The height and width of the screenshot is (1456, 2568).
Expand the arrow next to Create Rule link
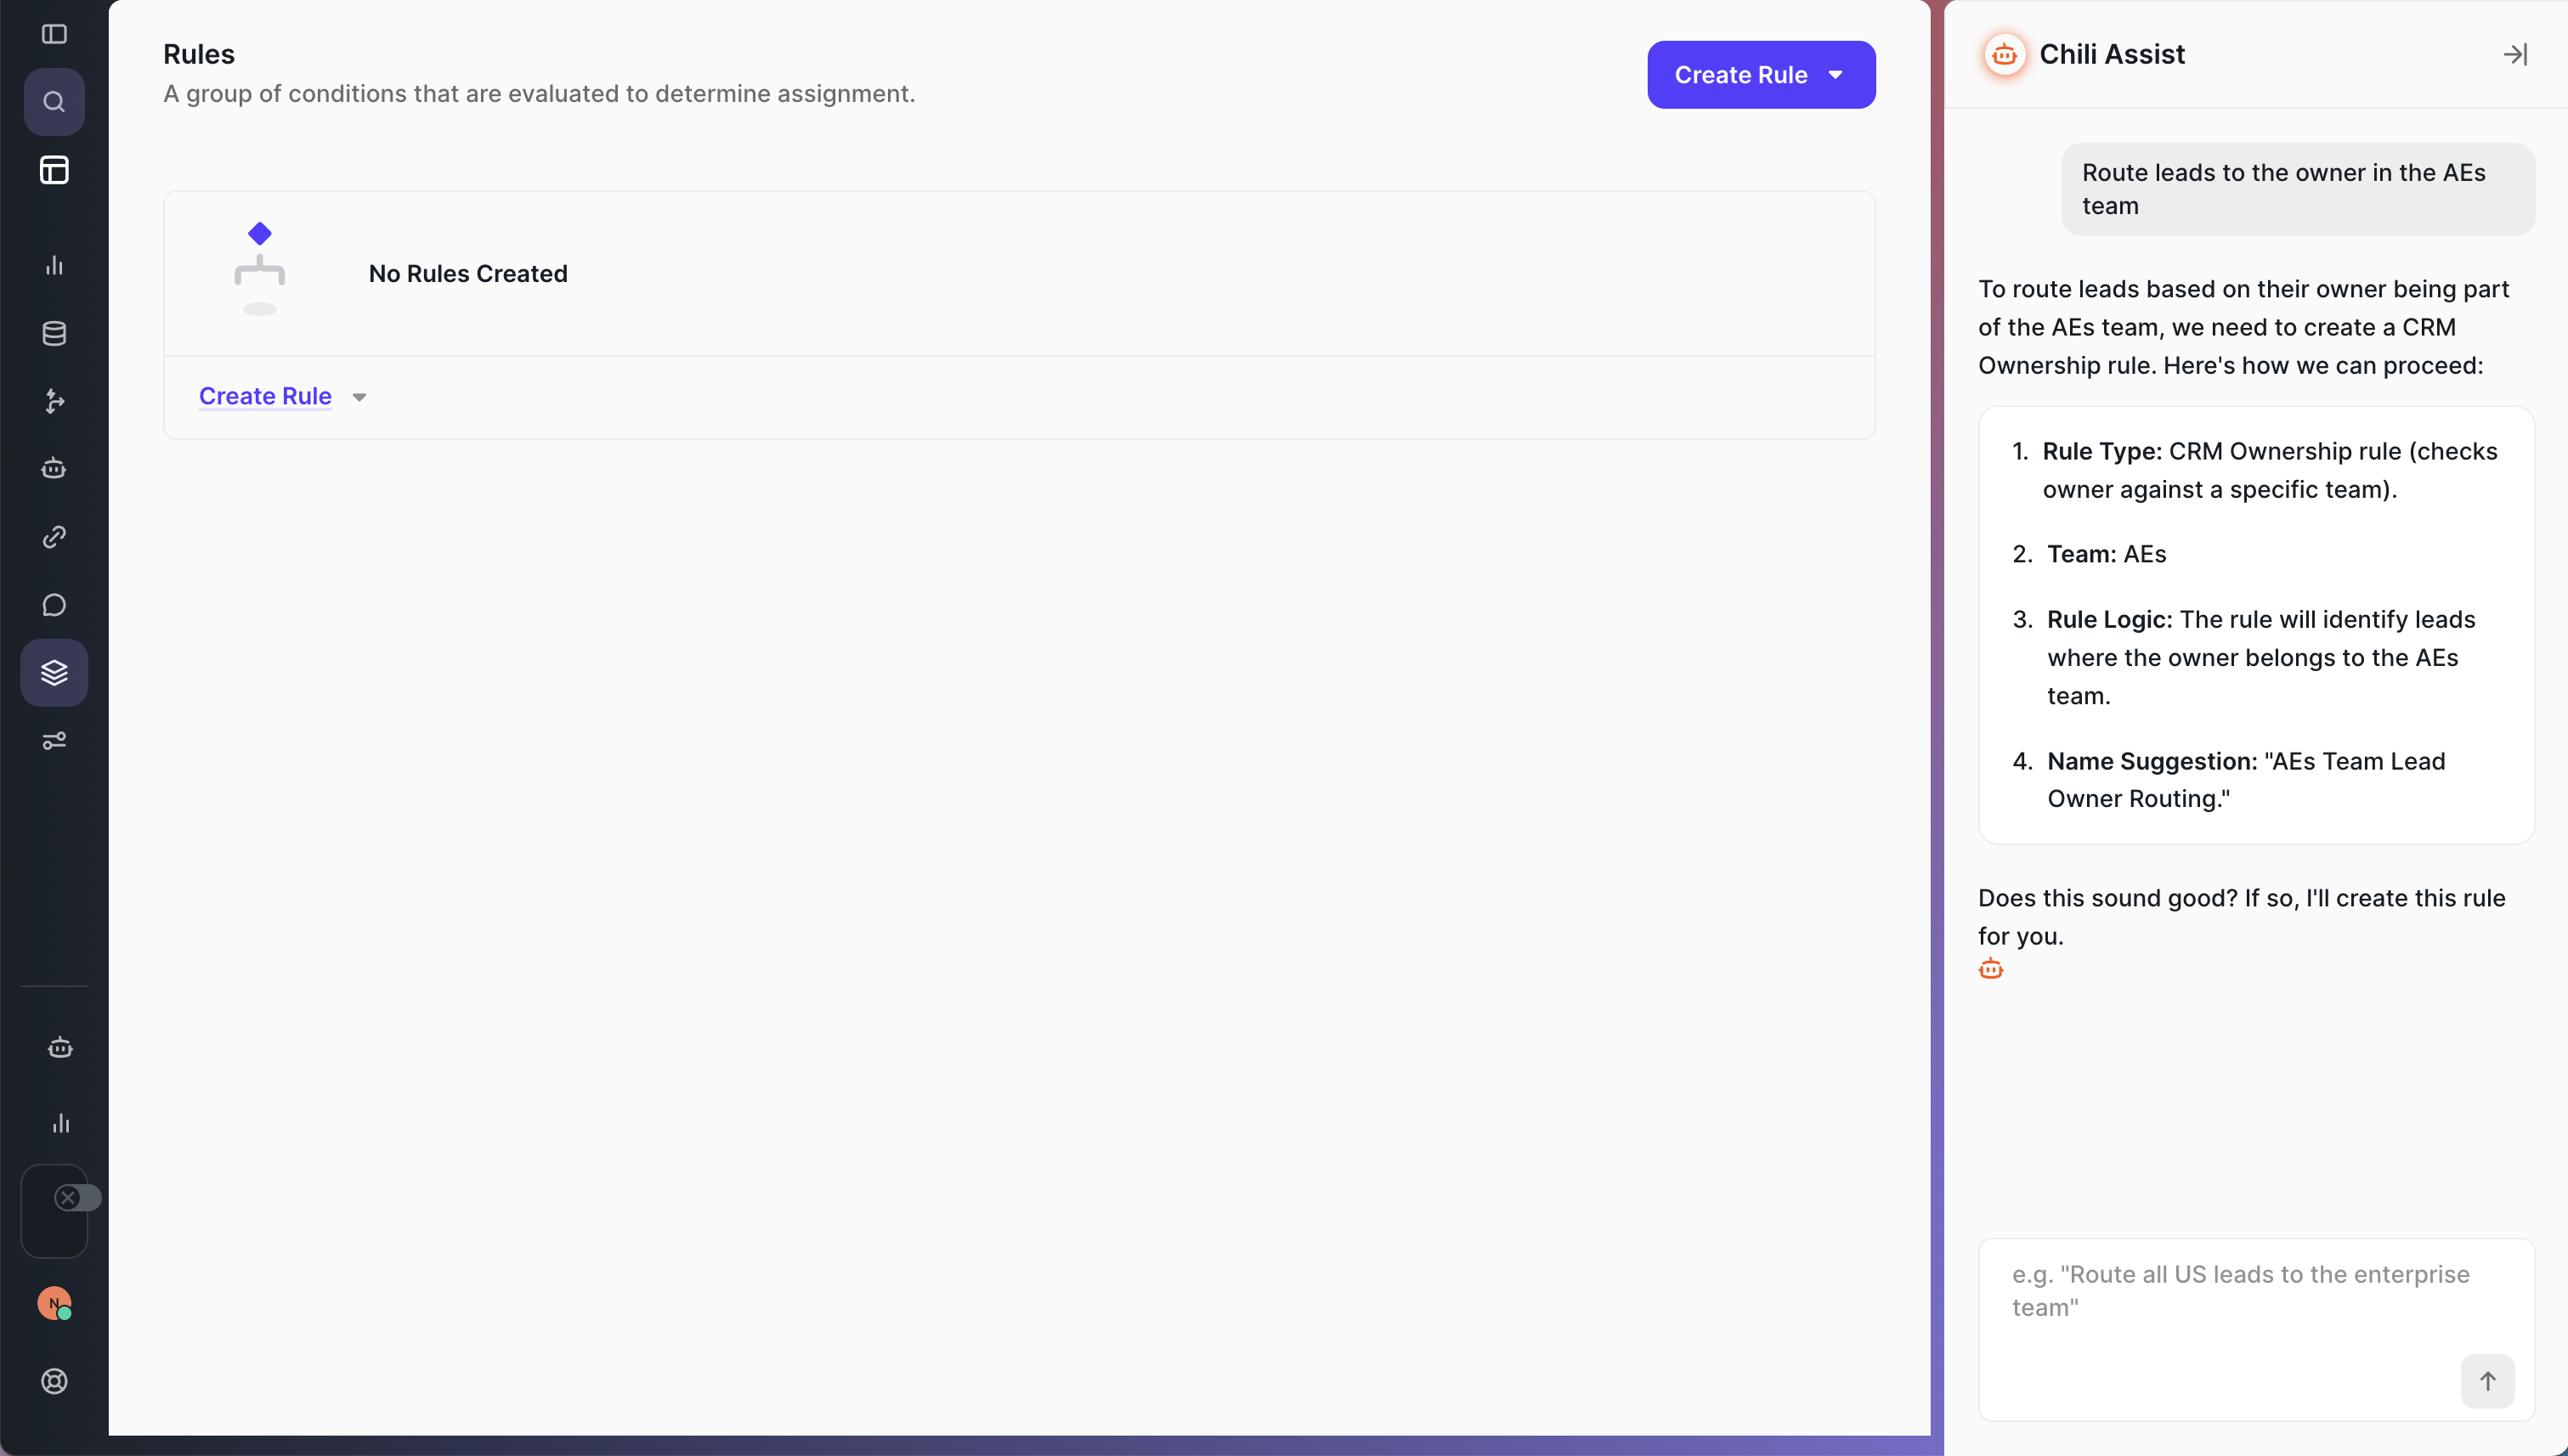tap(359, 397)
